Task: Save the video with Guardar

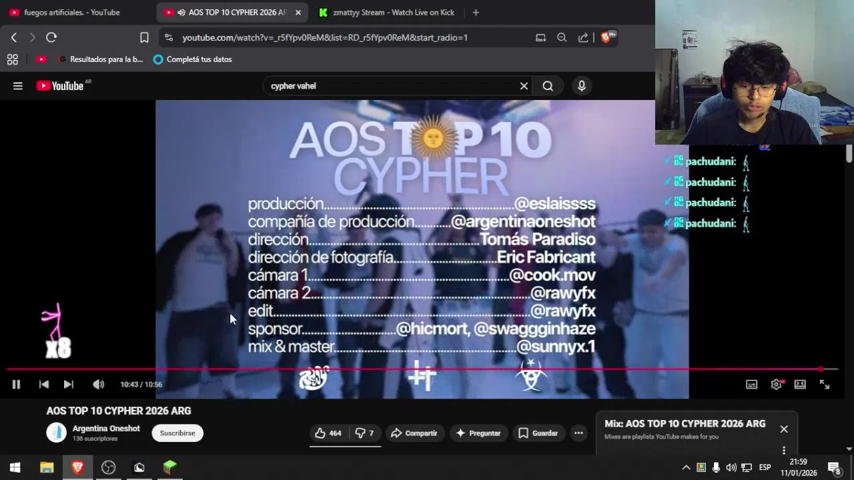Action: (x=538, y=433)
